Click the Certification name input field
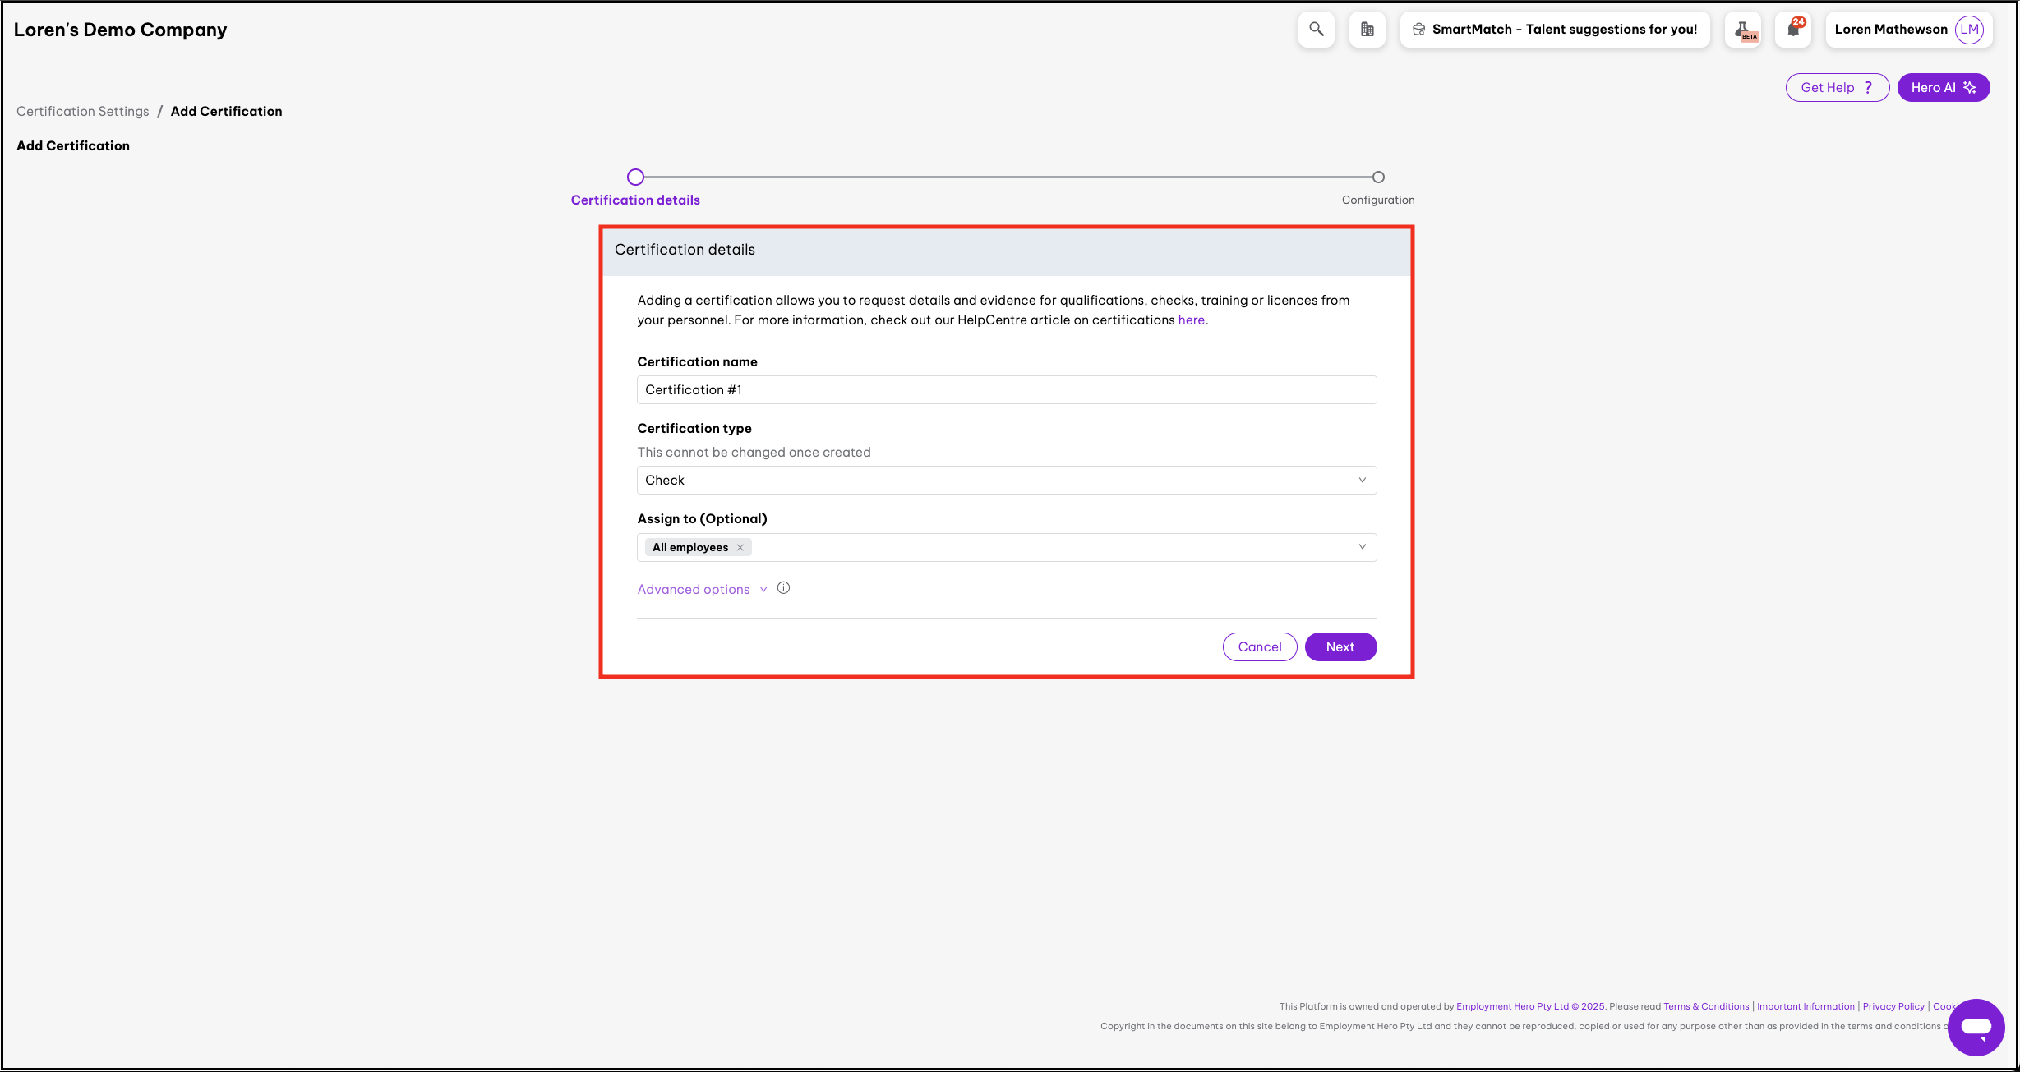Screen dimensions: 2020x1072 pos(1006,390)
